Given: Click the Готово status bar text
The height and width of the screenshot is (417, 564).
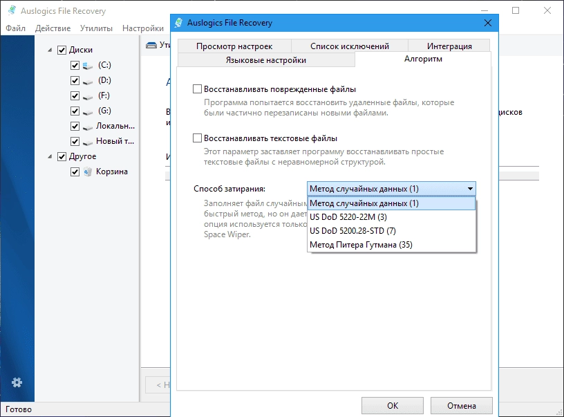Looking at the screenshot, I should click(x=19, y=409).
